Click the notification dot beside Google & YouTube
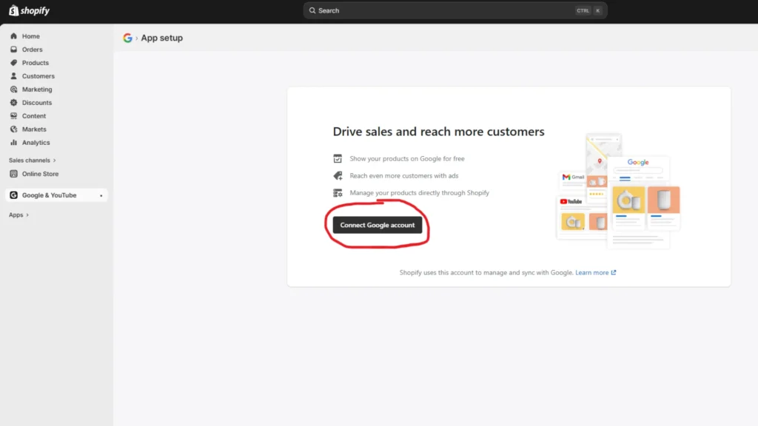 (x=101, y=195)
